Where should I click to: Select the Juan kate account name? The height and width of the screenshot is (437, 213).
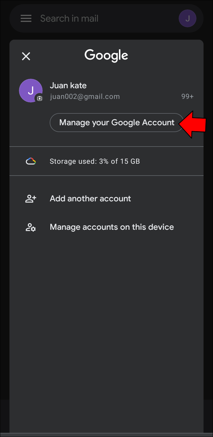point(68,86)
